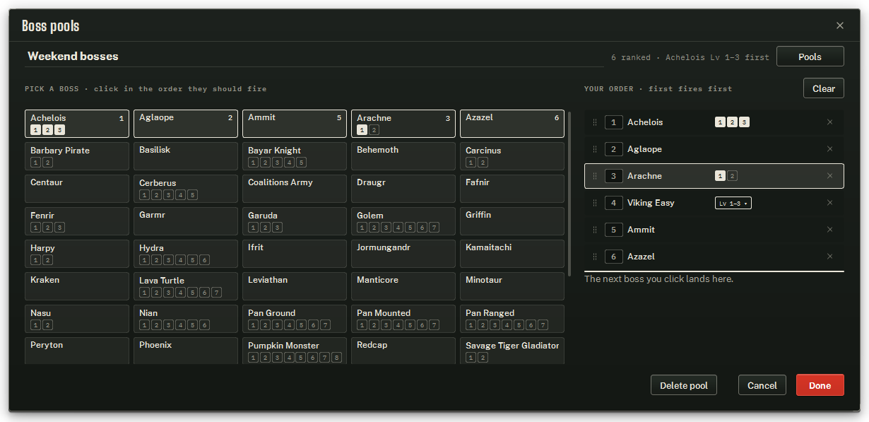Image resolution: width=869 pixels, height=422 pixels.
Task: Clear your boss order
Action: [x=824, y=88]
